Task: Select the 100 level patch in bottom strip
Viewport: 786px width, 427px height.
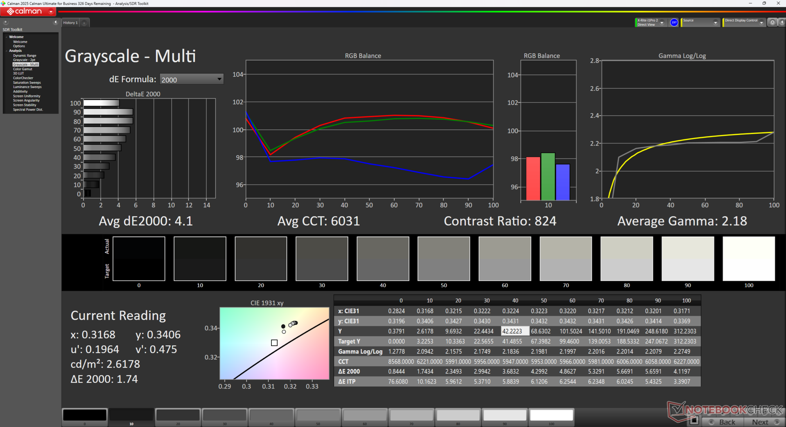Action: tap(551, 417)
